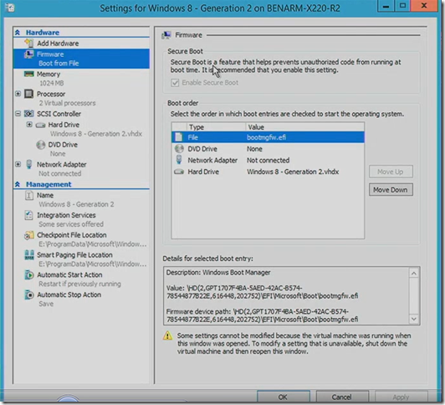Click the yellow warning icon

coord(167,336)
